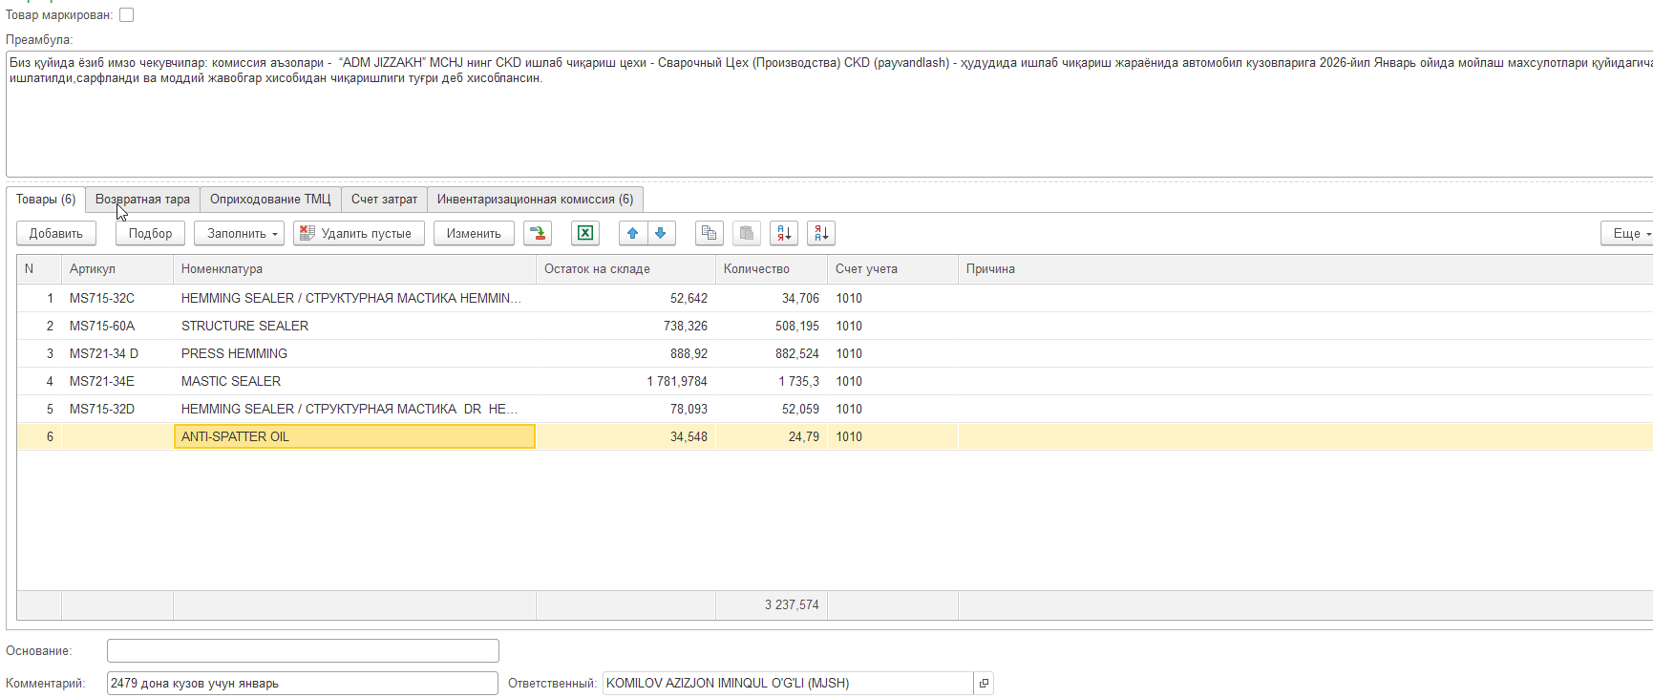This screenshot has width=1653, height=698.
Task: Click the 'Ответственный' field
Action: pyautogui.click(x=788, y=684)
